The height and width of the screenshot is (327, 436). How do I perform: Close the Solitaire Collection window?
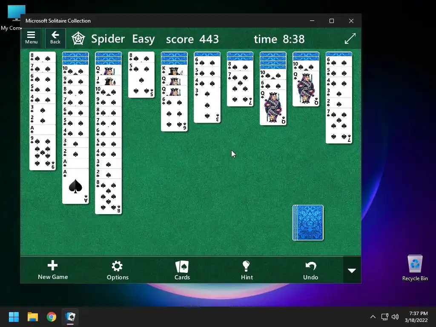(351, 21)
